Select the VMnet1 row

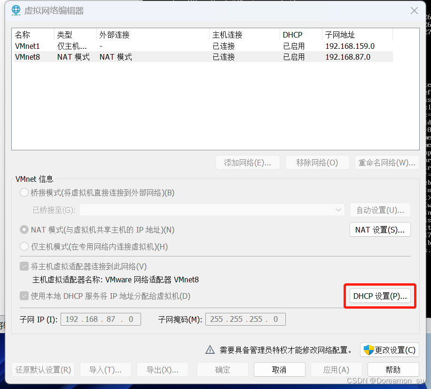coord(204,46)
